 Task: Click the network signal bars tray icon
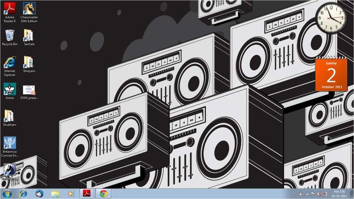(x=307, y=194)
